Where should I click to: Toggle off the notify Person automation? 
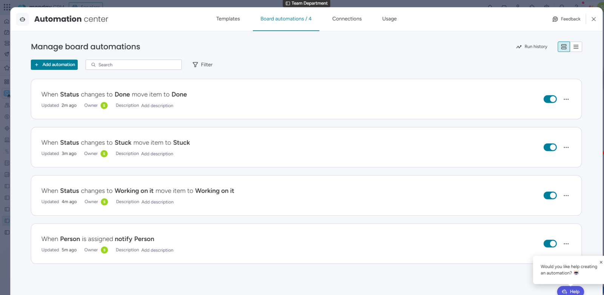[550, 244]
